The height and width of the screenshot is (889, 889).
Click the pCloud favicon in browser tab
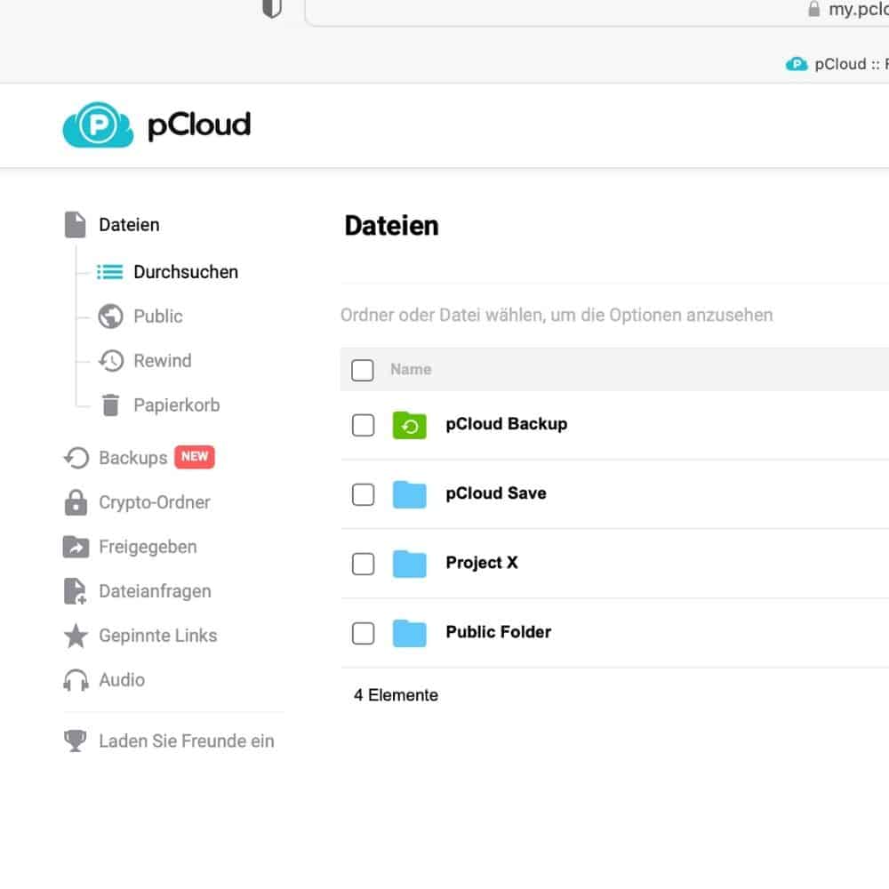pyautogui.click(x=797, y=64)
